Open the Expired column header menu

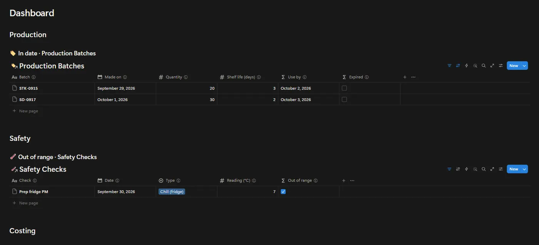370,77
